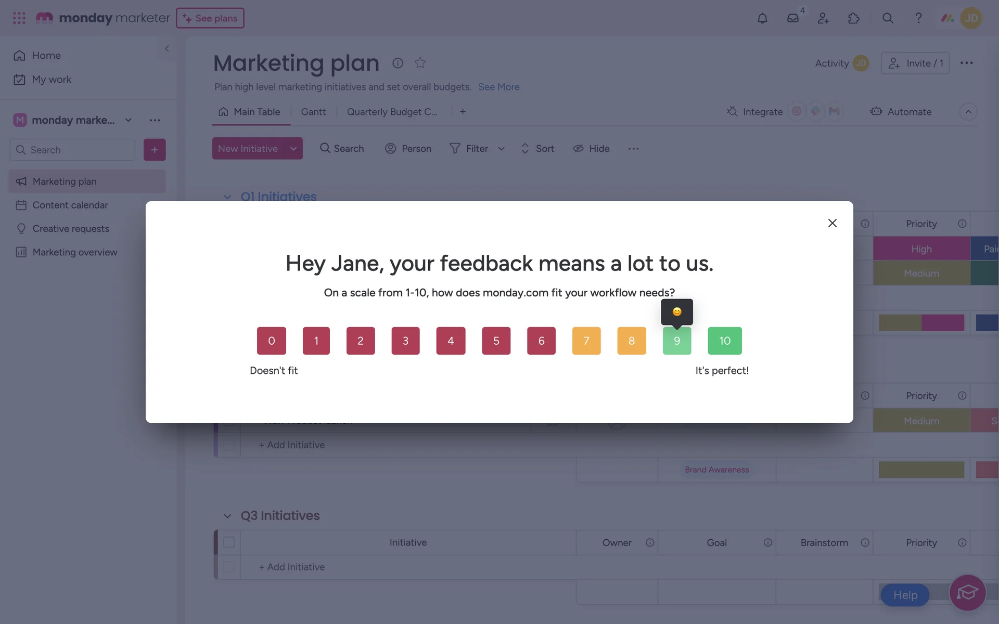This screenshot has width=999, height=624.
Task: Open the monday marketer workspace dropdown
Action: coord(128,120)
